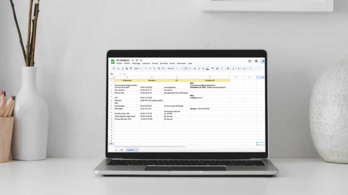Select column D header
The width and height of the screenshot is (348, 195).
210,77
